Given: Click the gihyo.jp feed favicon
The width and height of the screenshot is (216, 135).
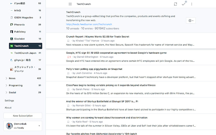Looking at the screenshot, I should pos(11,60).
